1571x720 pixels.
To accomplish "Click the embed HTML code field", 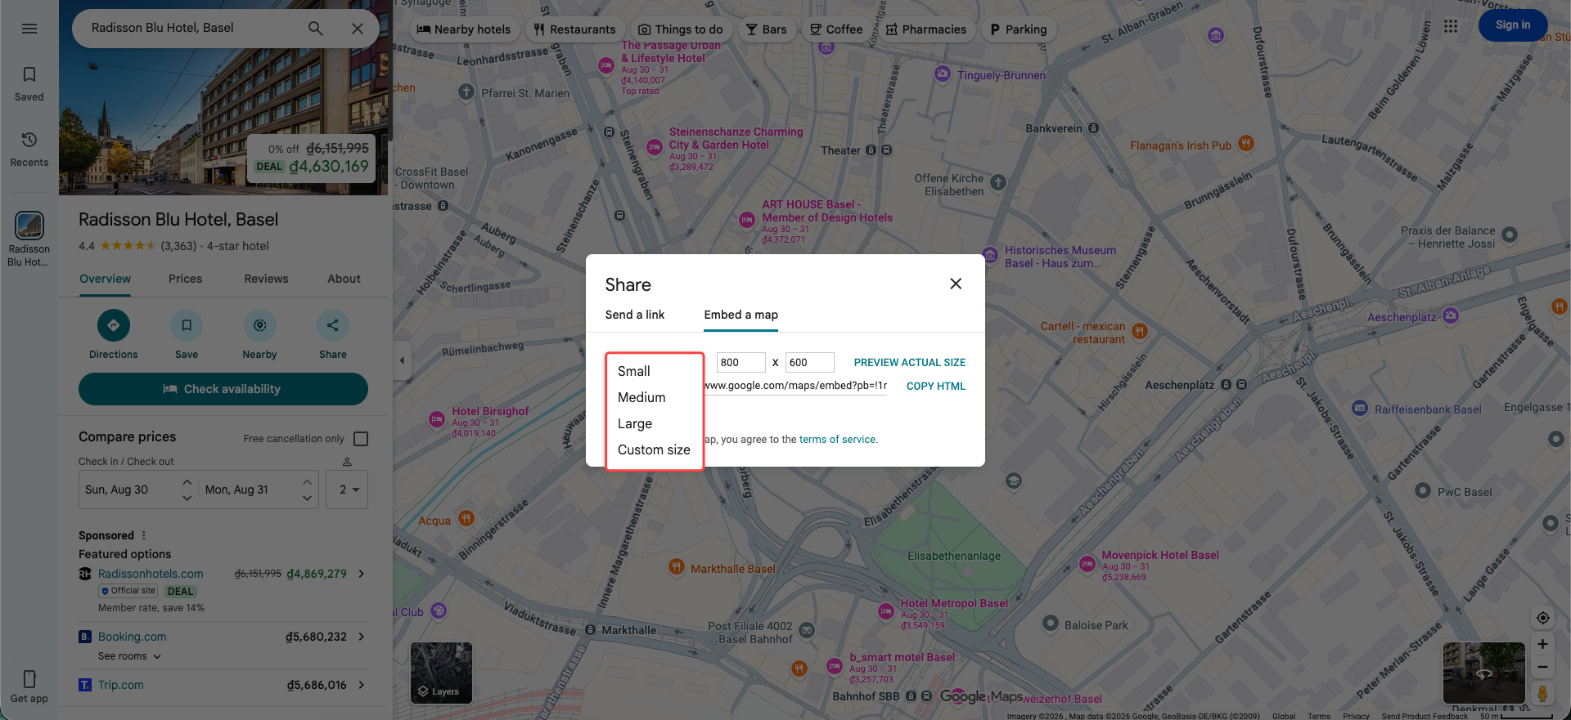I will [x=796, y=386].
